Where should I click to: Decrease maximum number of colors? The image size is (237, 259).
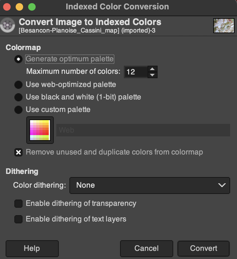152,75
